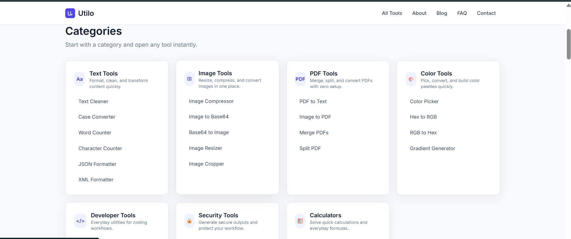571x239 pixels.
Task: Click the Image Tools category icon
Action: [x=189, y=79]
